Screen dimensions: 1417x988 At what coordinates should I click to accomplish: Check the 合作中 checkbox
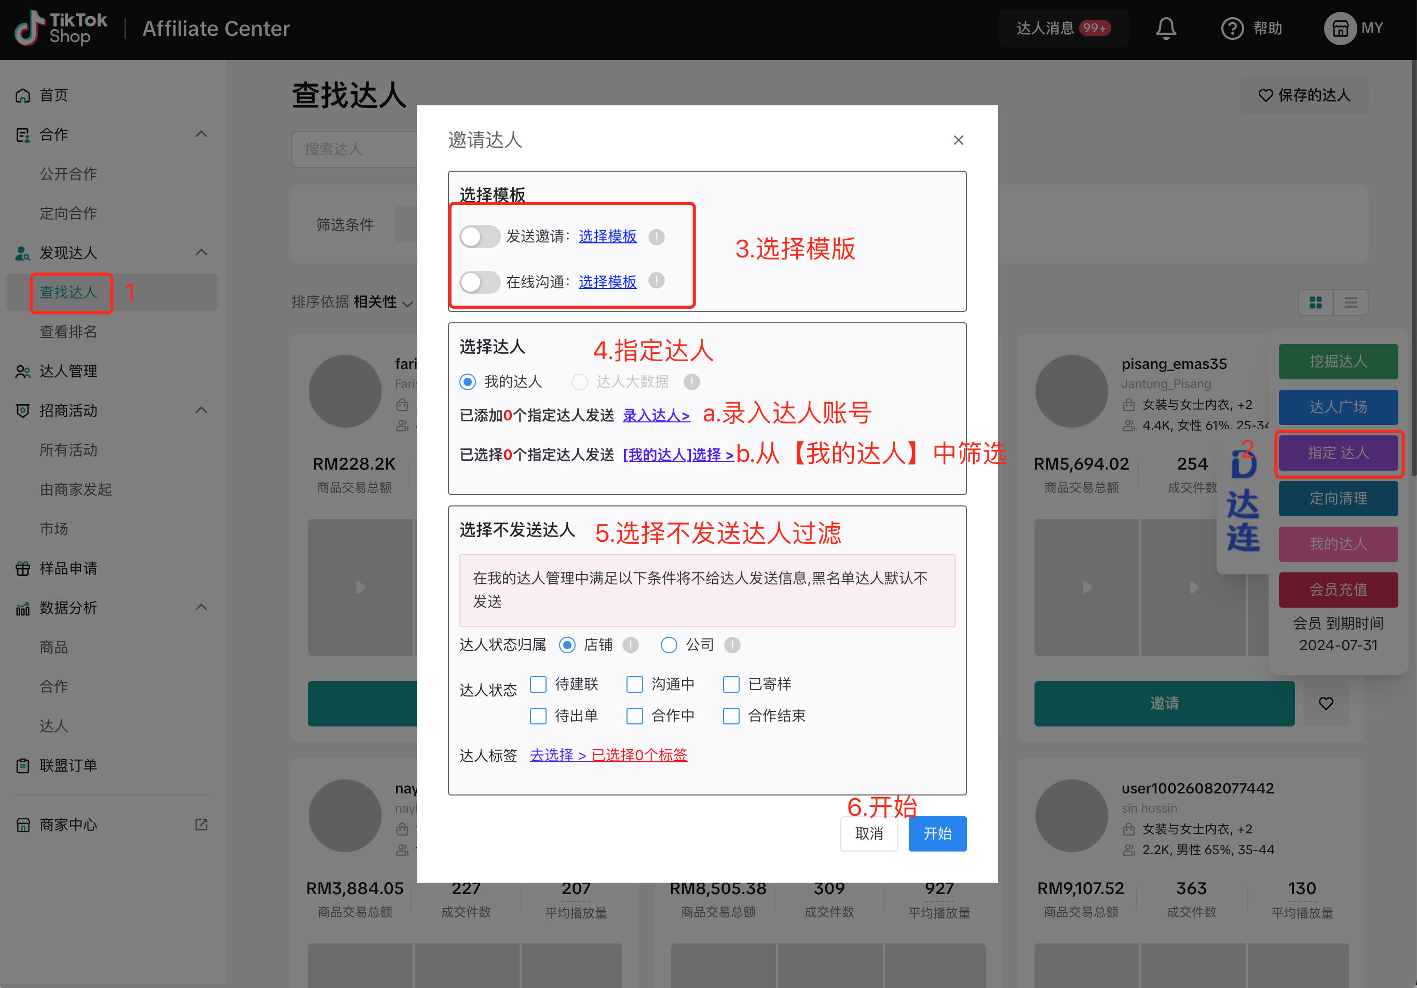[x=634, y=716]
